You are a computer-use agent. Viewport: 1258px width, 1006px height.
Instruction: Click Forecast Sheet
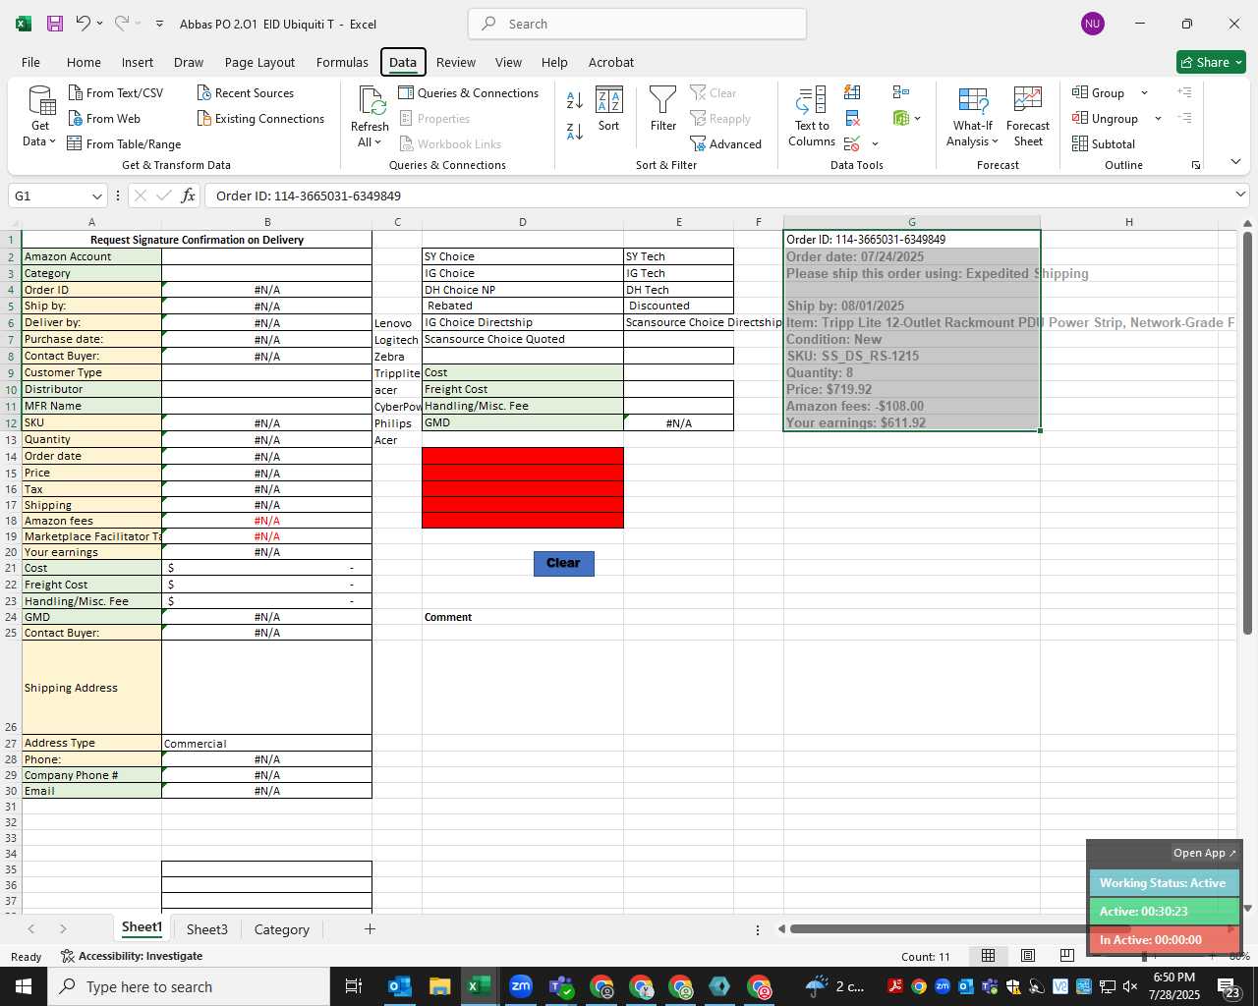(x=1028, y=117)
